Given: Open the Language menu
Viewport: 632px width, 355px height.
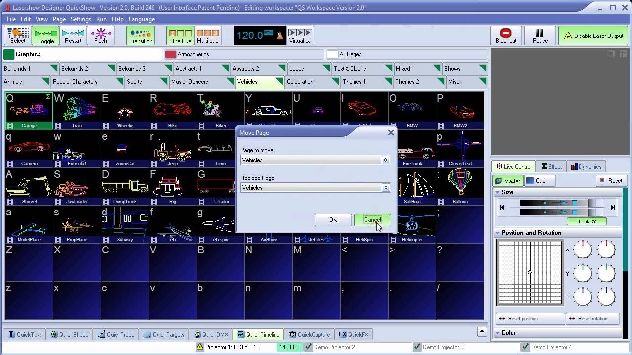Looking at the screenshot, I should click(x=142, y=19).
